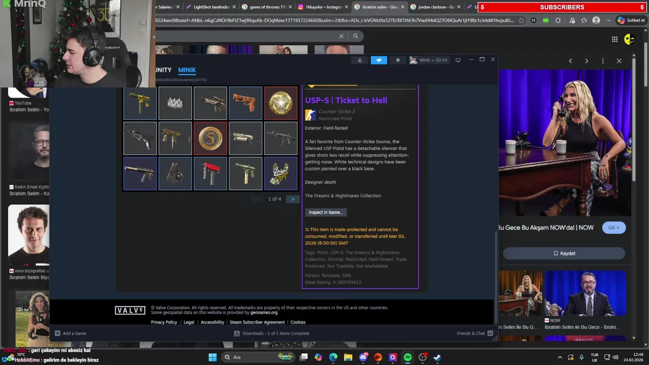Screen dimensions: 649x365
Task: Click USP-S Ticket to Hell item title
Action: (x=346, y=100)
